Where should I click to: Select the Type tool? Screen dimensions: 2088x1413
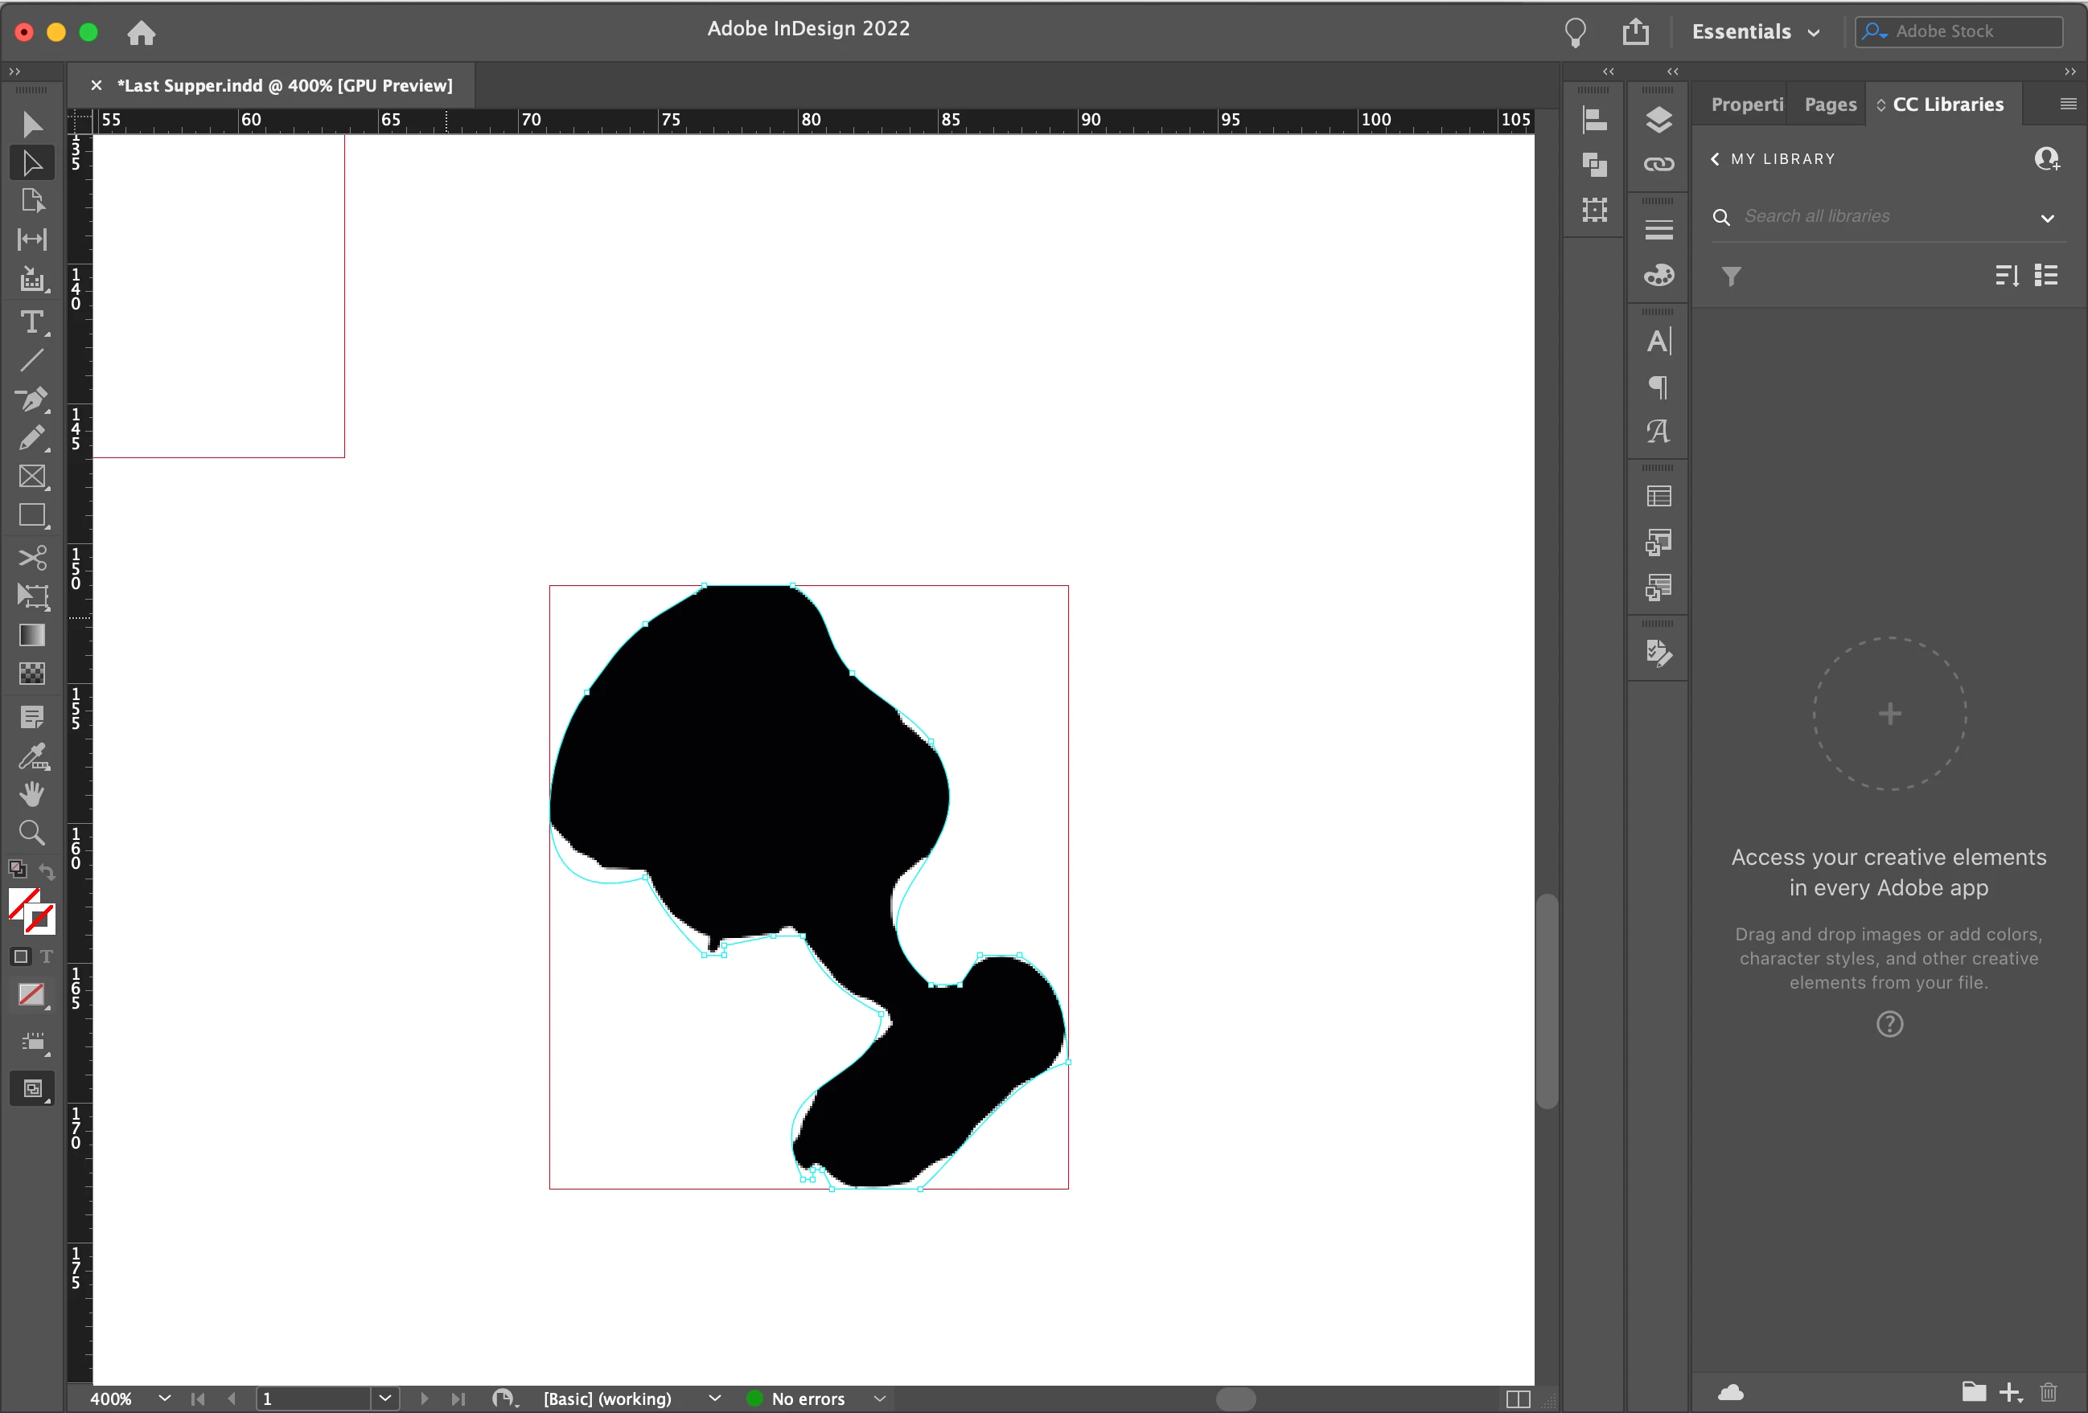(31, 322)
